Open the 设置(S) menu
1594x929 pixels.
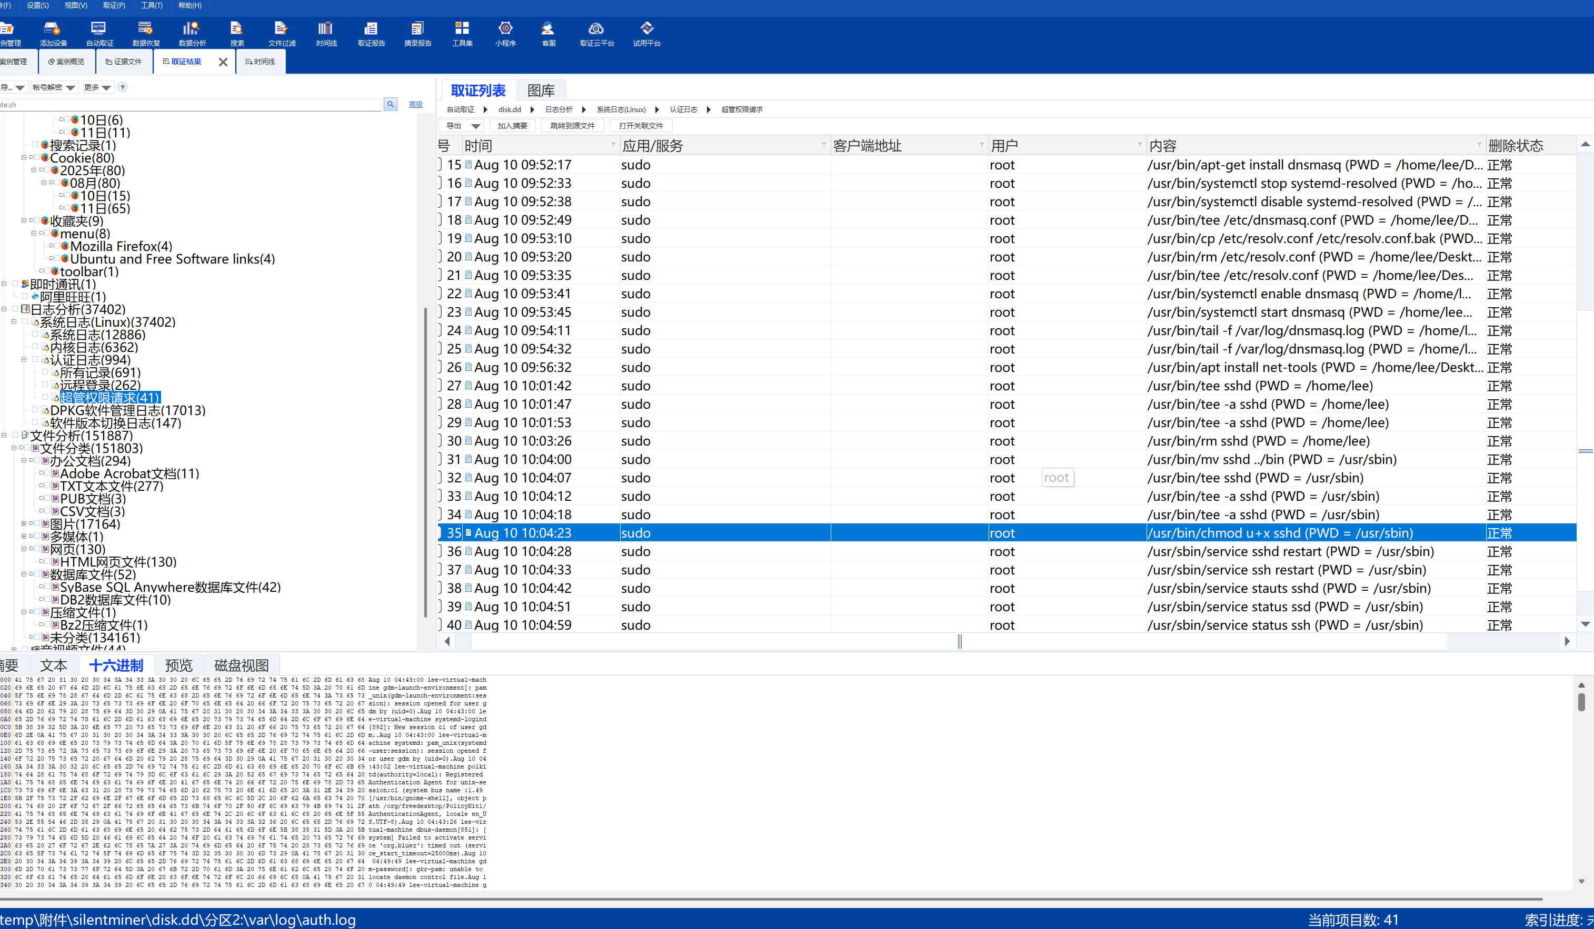click(x=37, y=5)
